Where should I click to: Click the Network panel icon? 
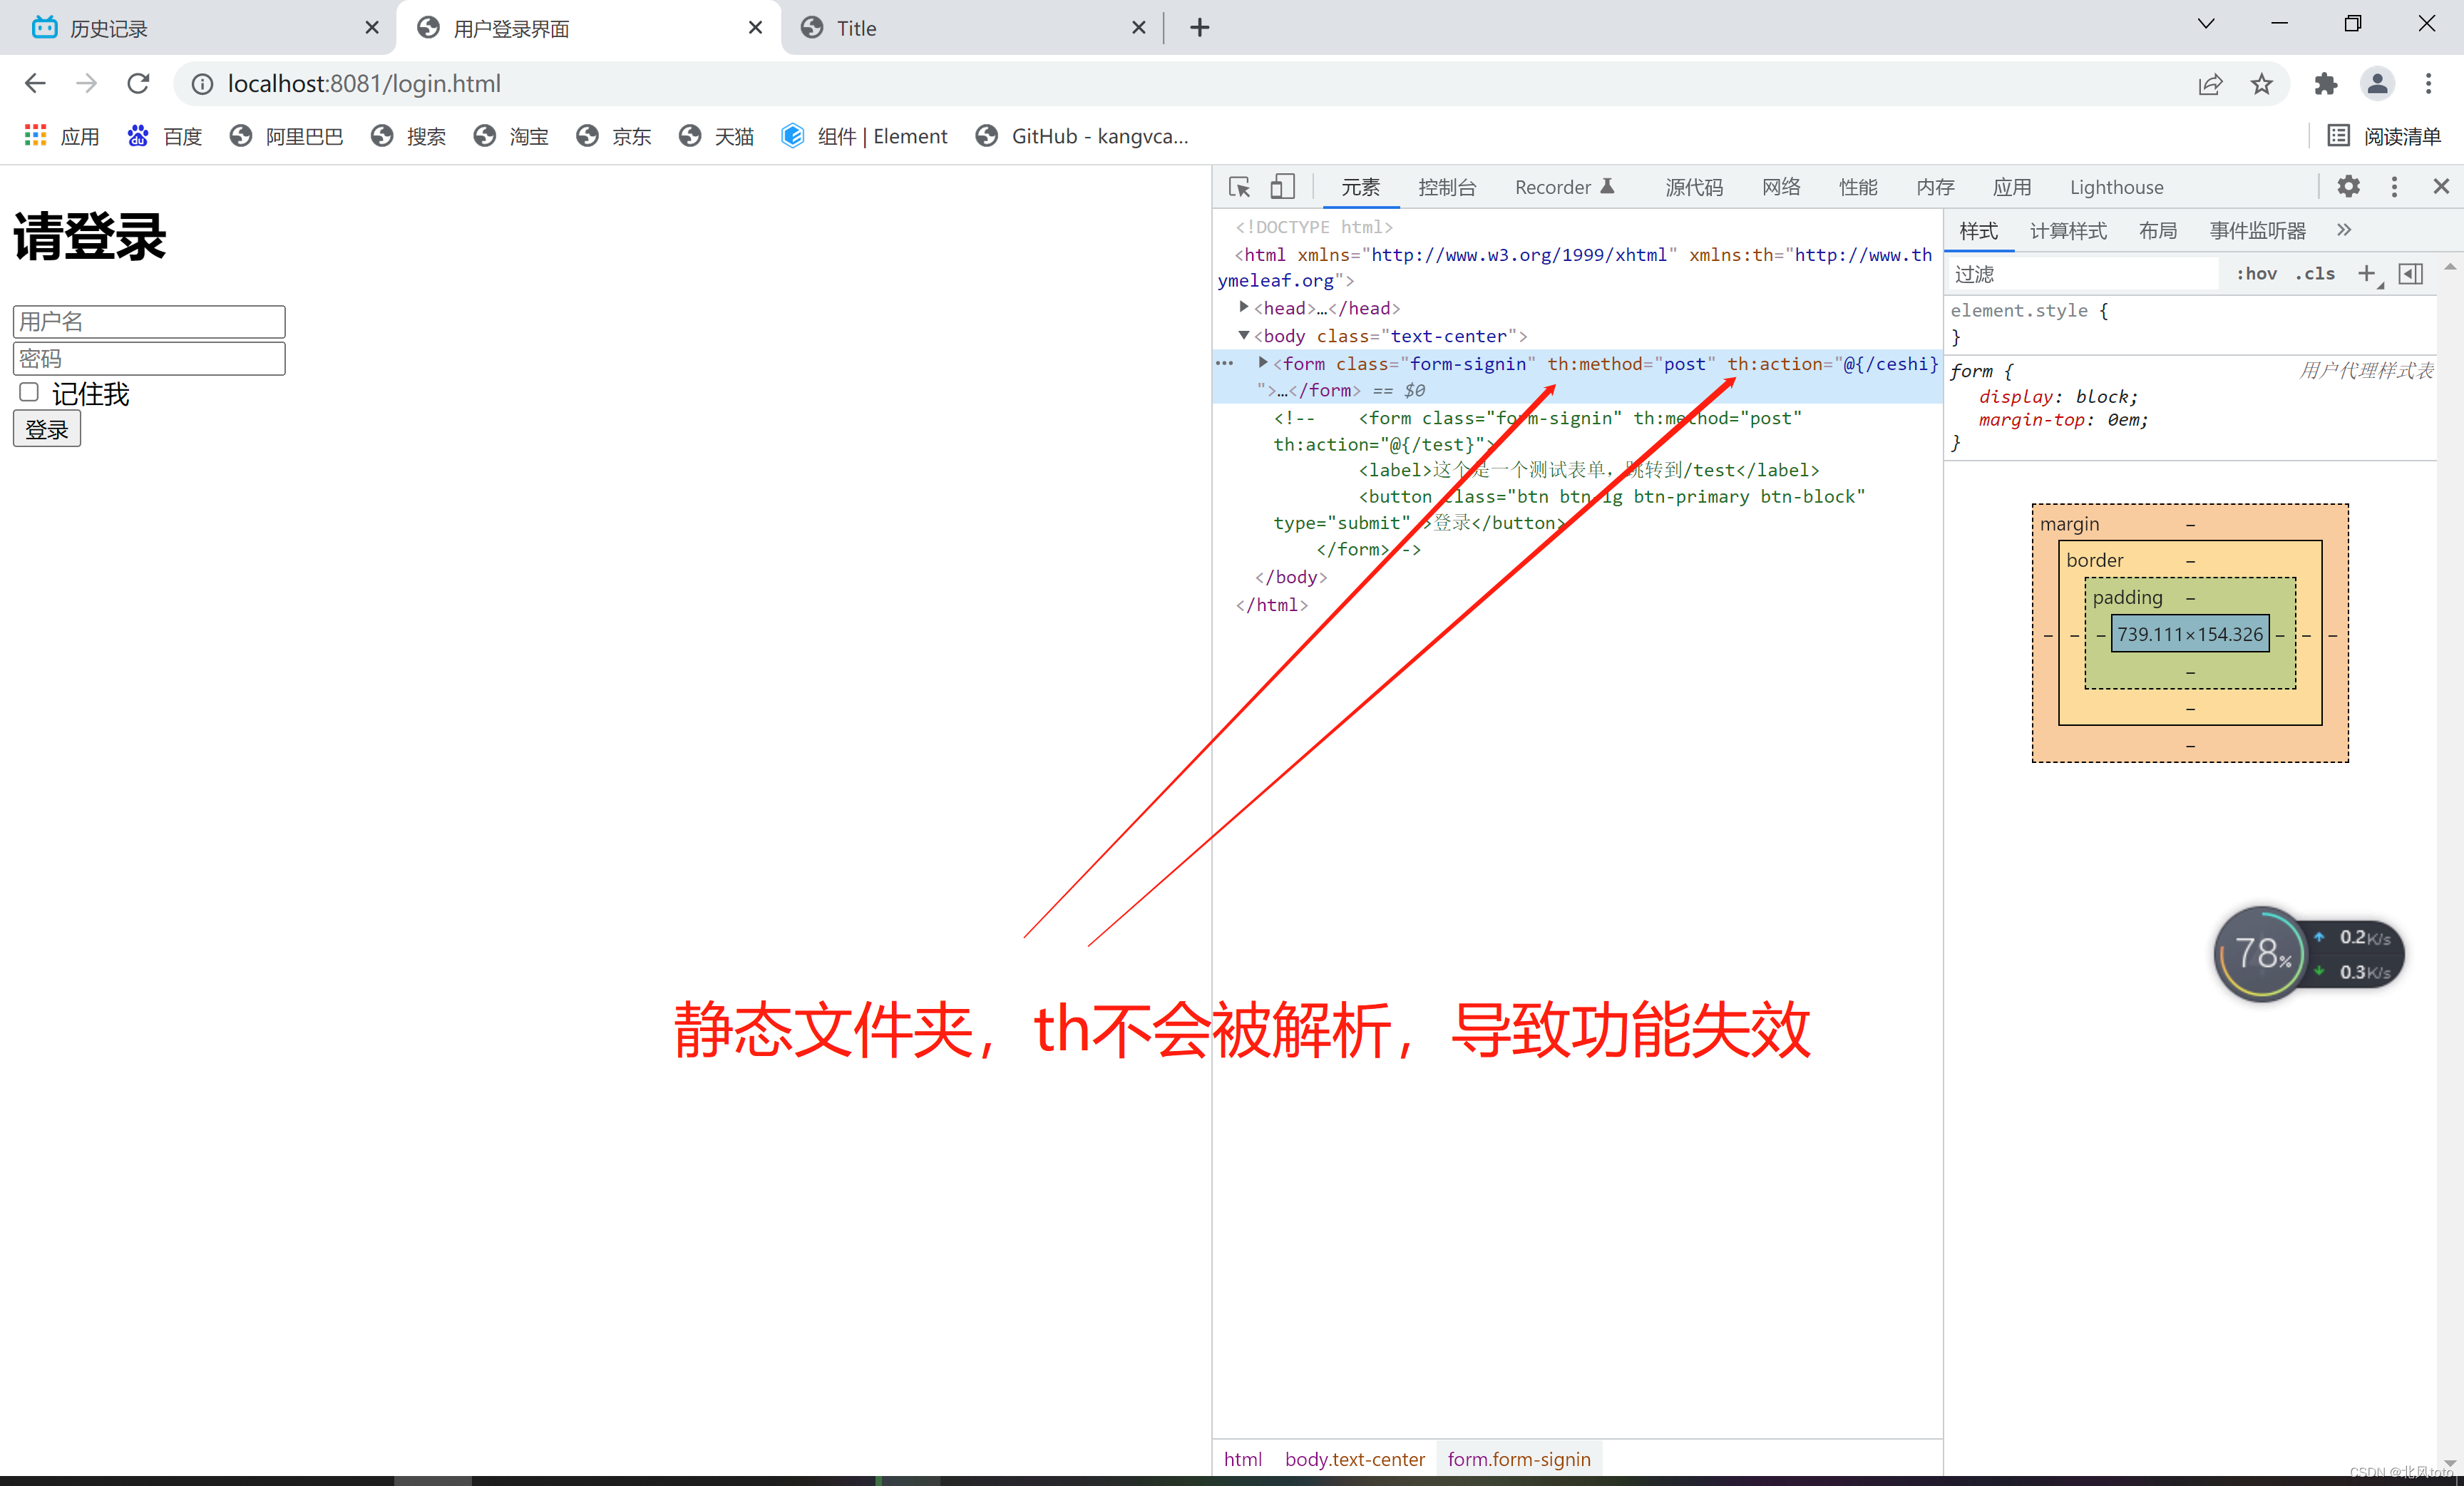click(x=1781, y=187)
